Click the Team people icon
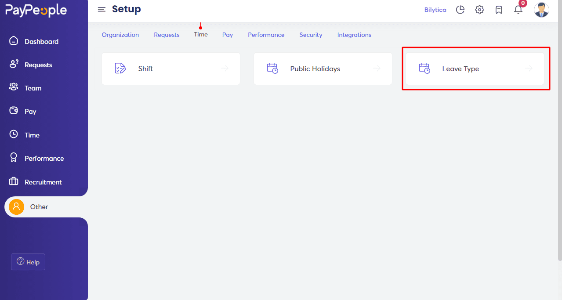 (14, 87)
